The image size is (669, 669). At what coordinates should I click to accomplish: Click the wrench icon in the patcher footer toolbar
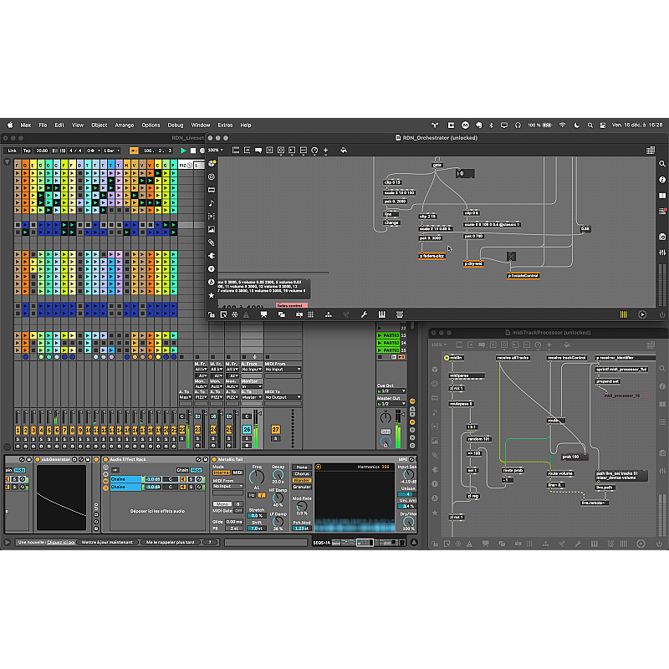pyautogui.click(x=365, y=315)
